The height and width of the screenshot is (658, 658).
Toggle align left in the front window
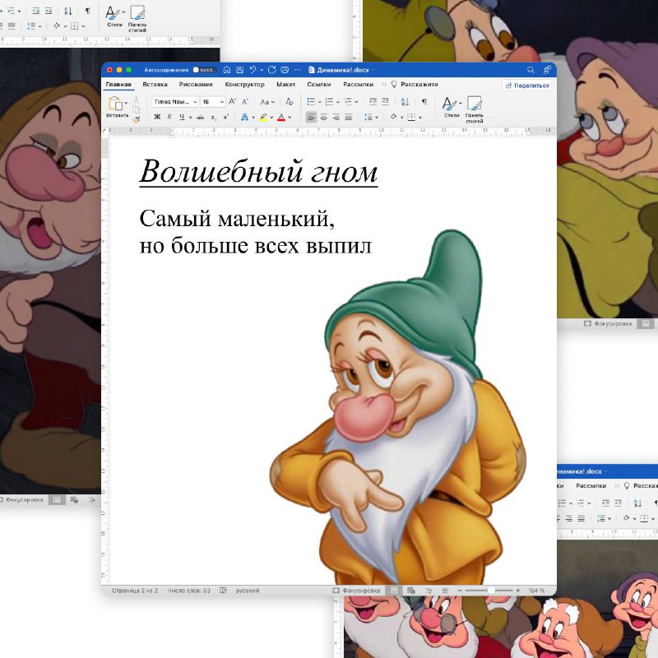(311, 118)
